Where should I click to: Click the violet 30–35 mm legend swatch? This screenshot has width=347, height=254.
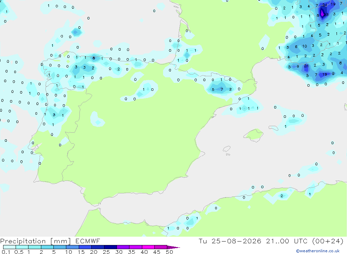point(123,247)
